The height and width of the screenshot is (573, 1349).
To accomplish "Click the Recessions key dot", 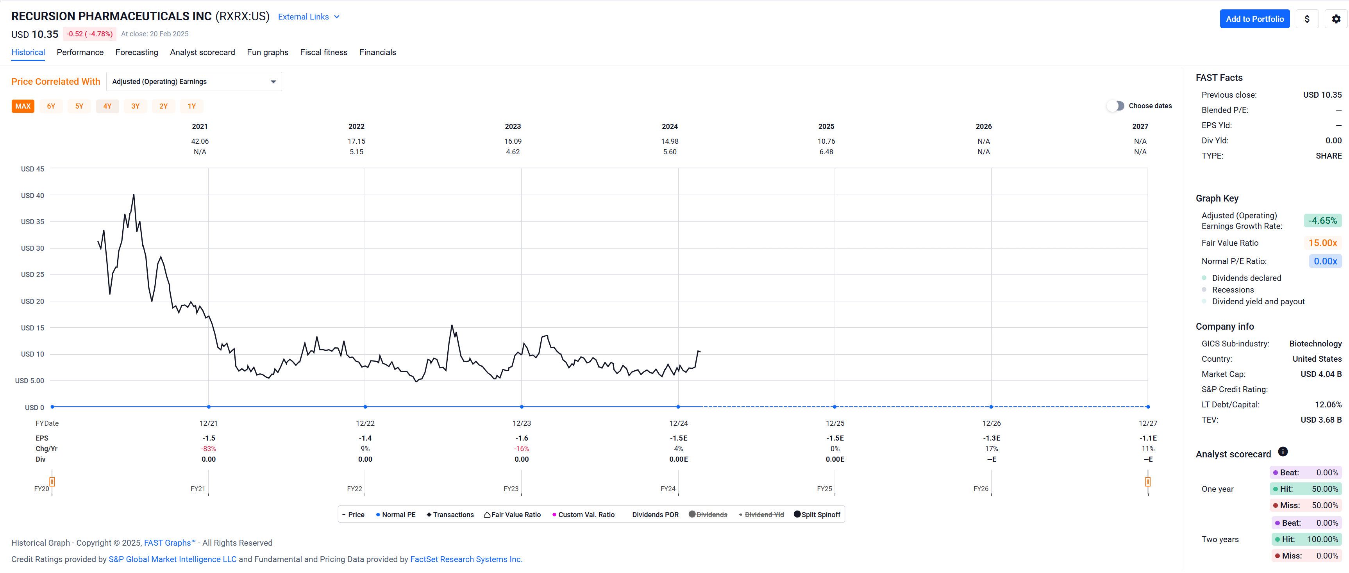I will point(1204,290).
